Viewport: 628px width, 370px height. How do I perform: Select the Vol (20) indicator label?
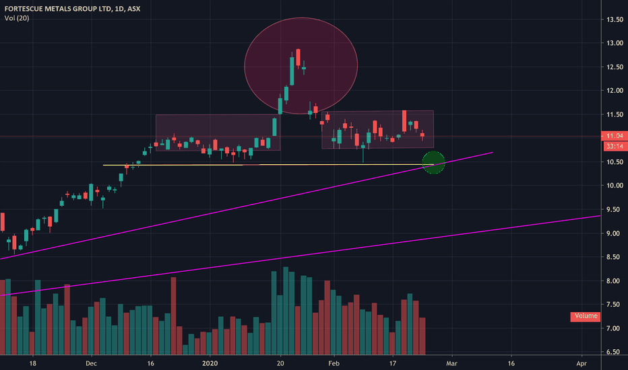(16, 18)
